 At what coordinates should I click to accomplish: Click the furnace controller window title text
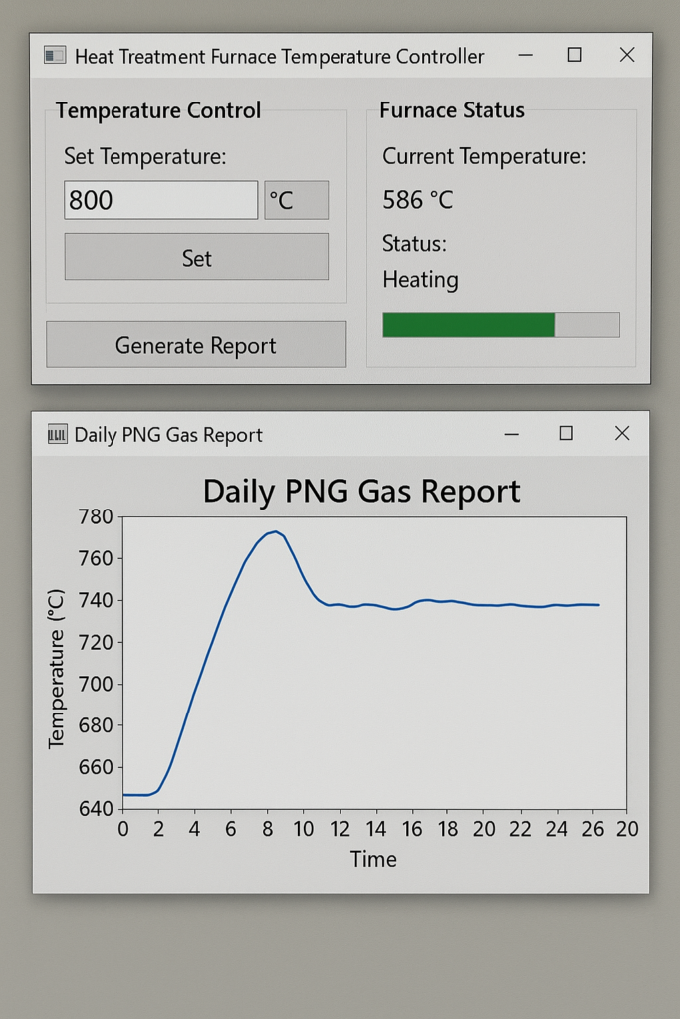pyautogui.click(x=279, y=56)
